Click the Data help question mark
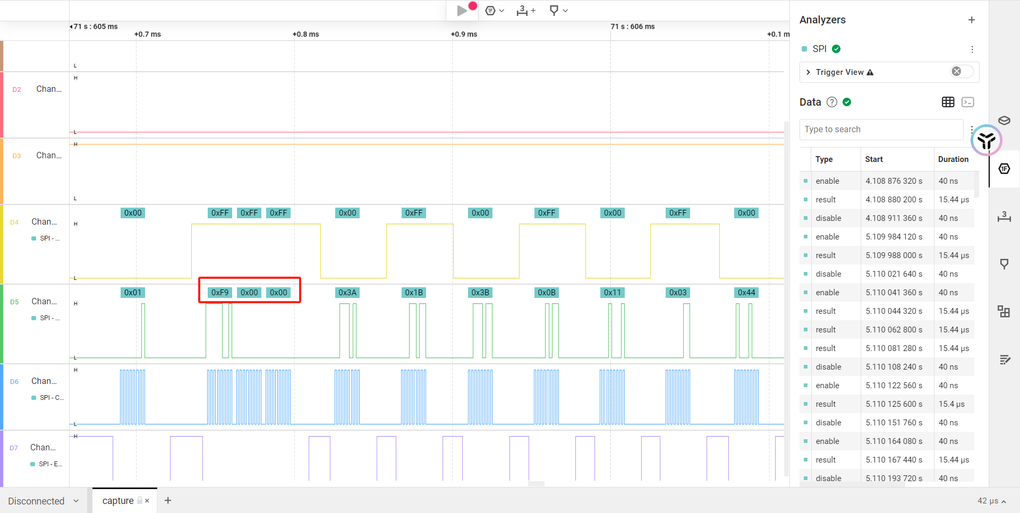1020x513 pixels. tap(832, 102)
